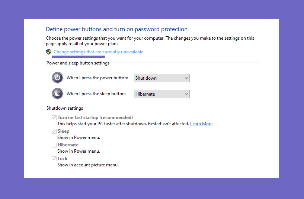The image size is (304, 199).
Task: Open the sleep button action dropdown
Action: point(162,94)
